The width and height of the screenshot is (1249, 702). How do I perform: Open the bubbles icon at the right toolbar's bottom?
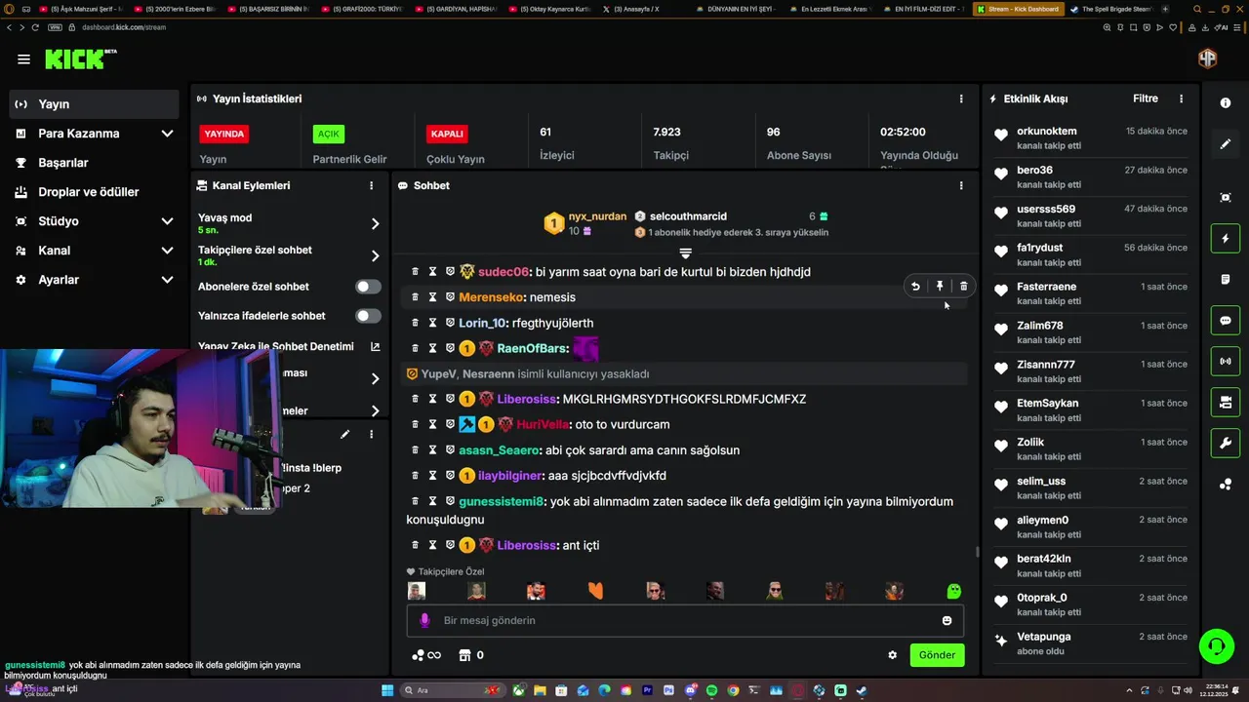[1226, 485]
